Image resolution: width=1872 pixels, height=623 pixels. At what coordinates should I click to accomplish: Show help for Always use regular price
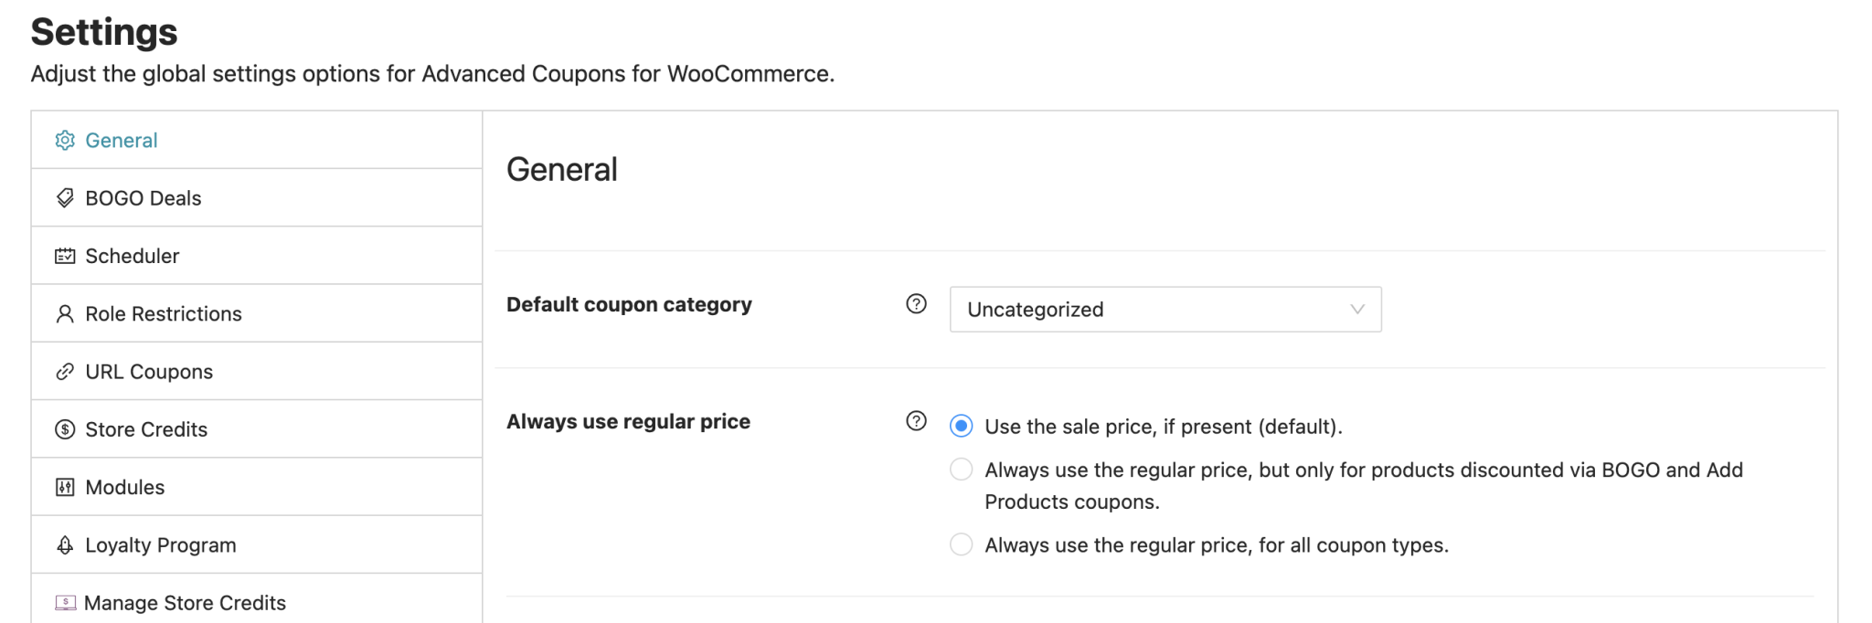tap(916, 421)
